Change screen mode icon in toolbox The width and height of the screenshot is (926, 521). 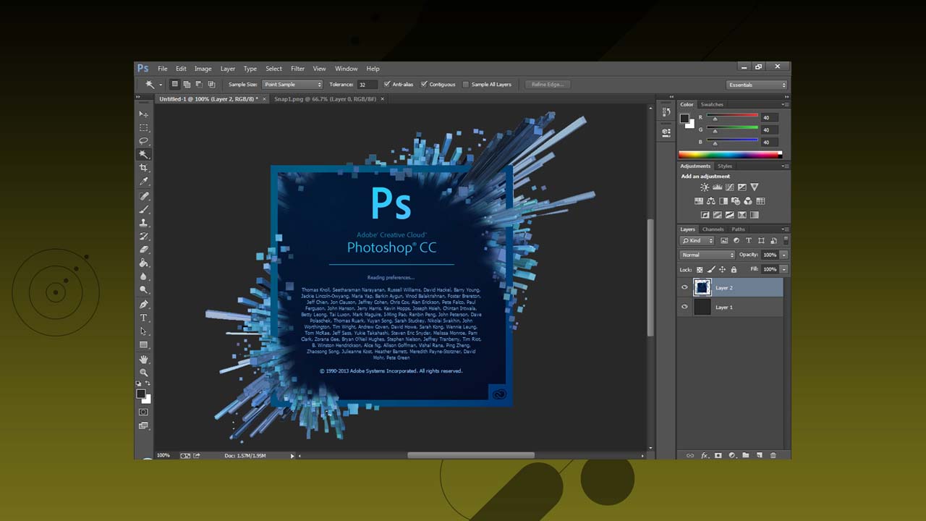click(143, 426)
